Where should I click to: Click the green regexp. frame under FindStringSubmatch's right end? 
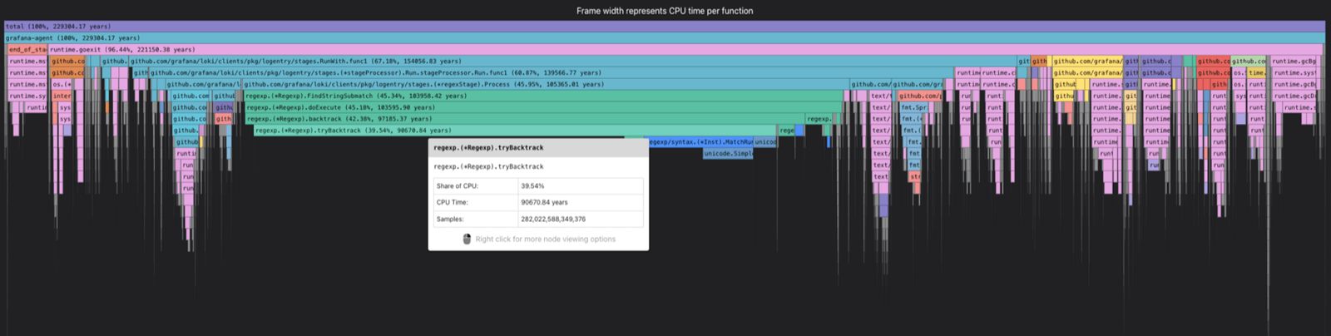819,119
